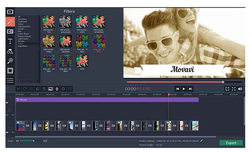The height and width of the screenshot is (152, 252).
Task: Click the Delete trash can icon
Action: tap(44, 89)
